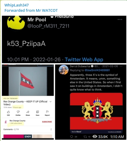Viewport: 127px width, 141px height.
Task: Click the Share arrow icon
Action: tap(28, 112)
